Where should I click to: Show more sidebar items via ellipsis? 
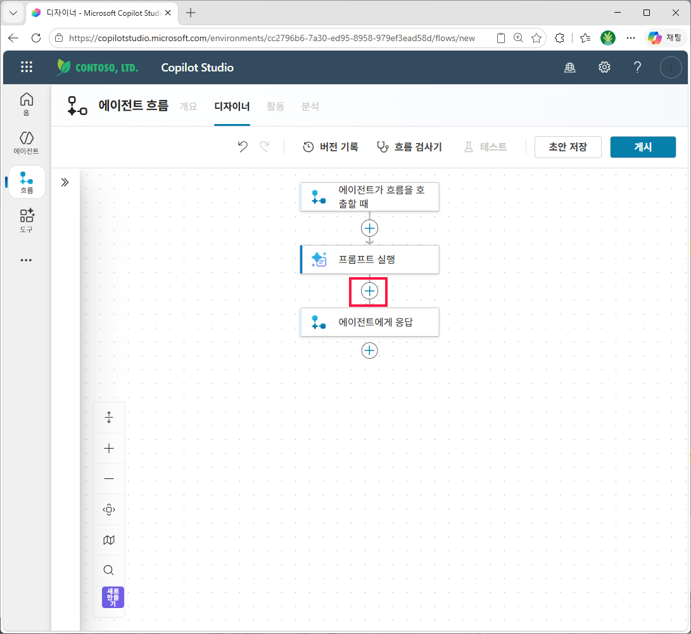27,260
